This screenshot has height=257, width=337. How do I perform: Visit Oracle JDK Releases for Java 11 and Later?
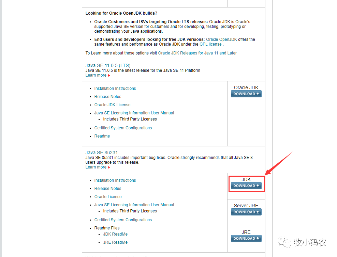(197, 53)
